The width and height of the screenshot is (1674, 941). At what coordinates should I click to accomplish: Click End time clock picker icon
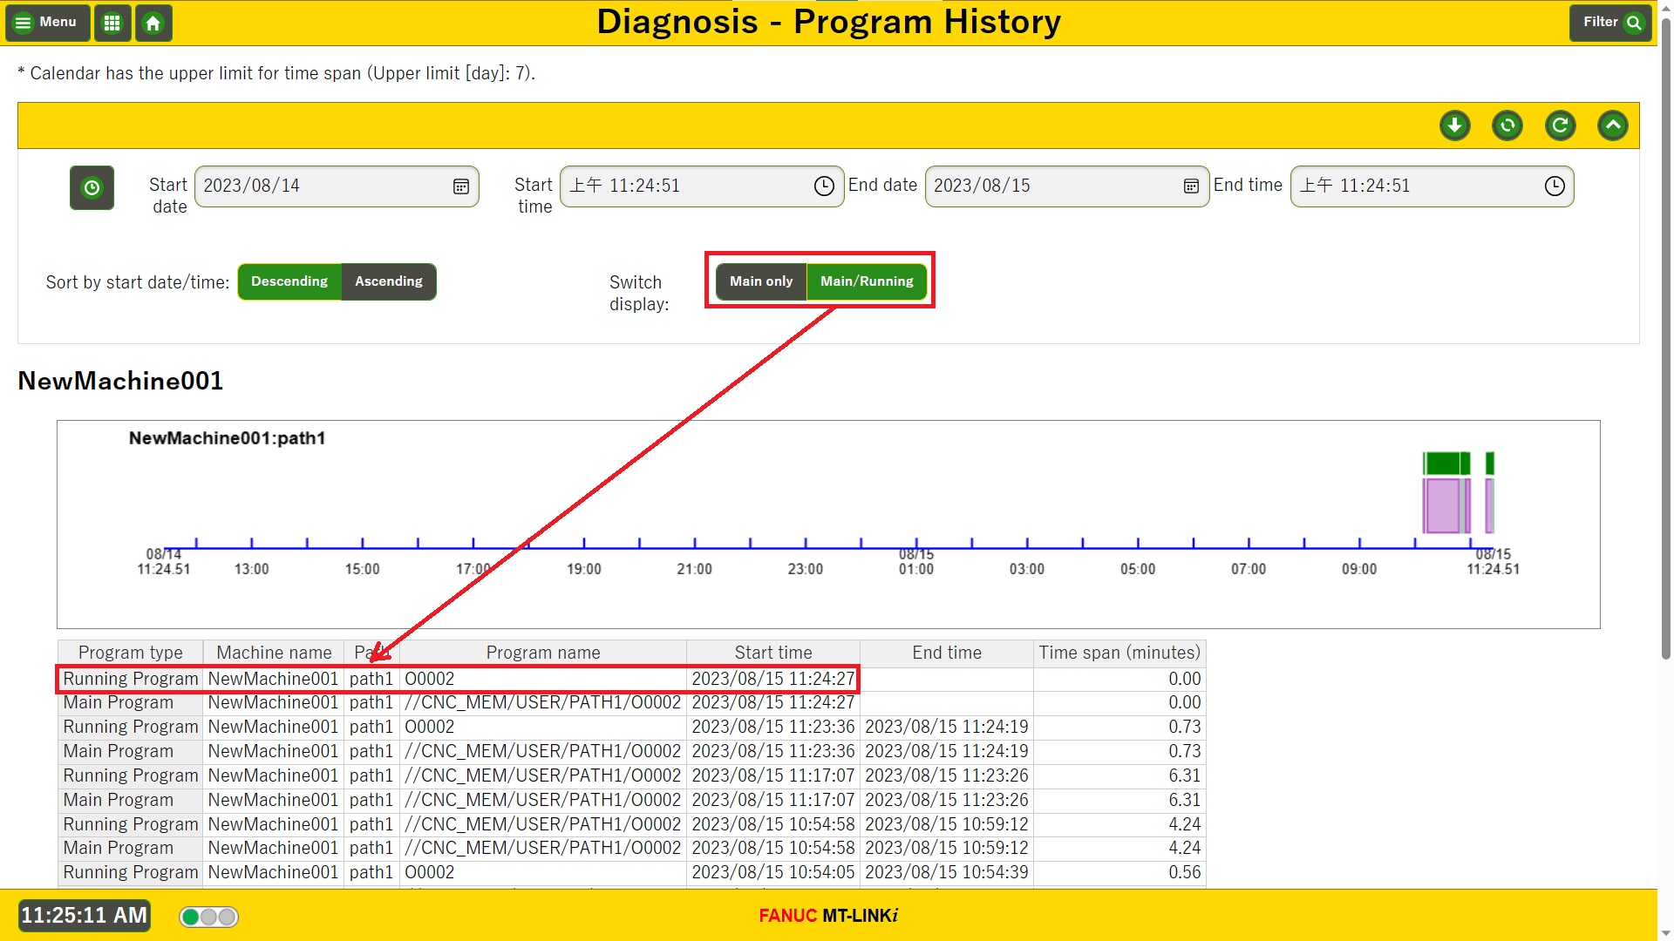coord(1555,186)
